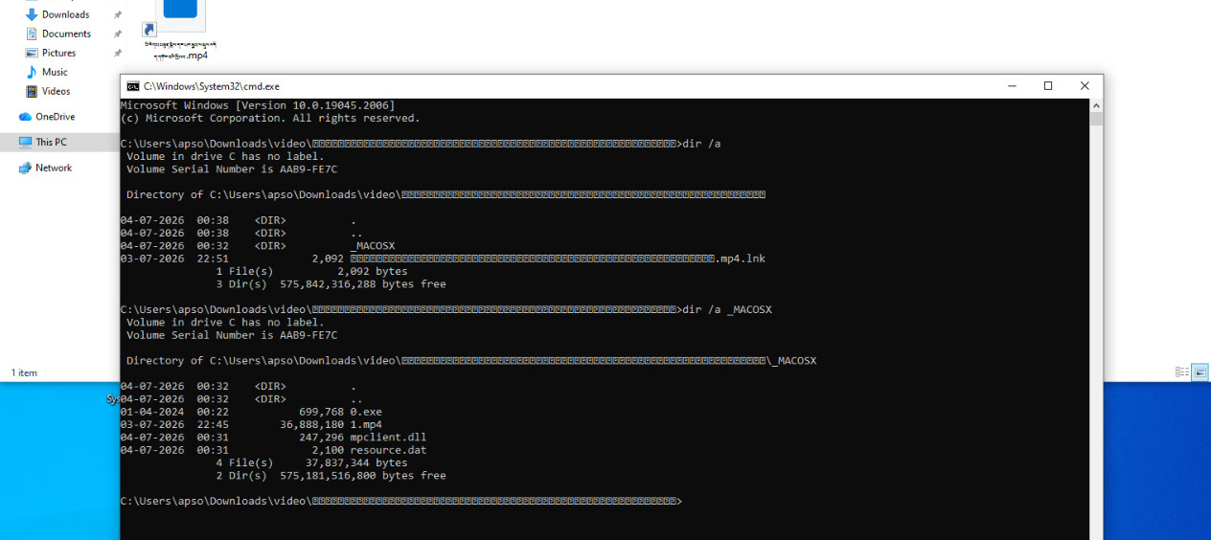Click the OneDrive cloud icon
The width and height of the screenshot is (1211, 540).
coord(25,117)
